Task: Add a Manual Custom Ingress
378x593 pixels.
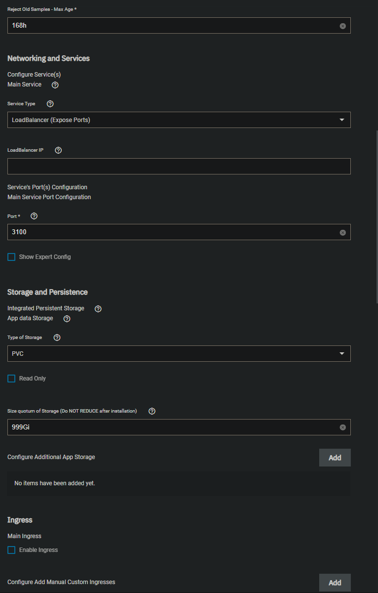Action: (335, 583)
